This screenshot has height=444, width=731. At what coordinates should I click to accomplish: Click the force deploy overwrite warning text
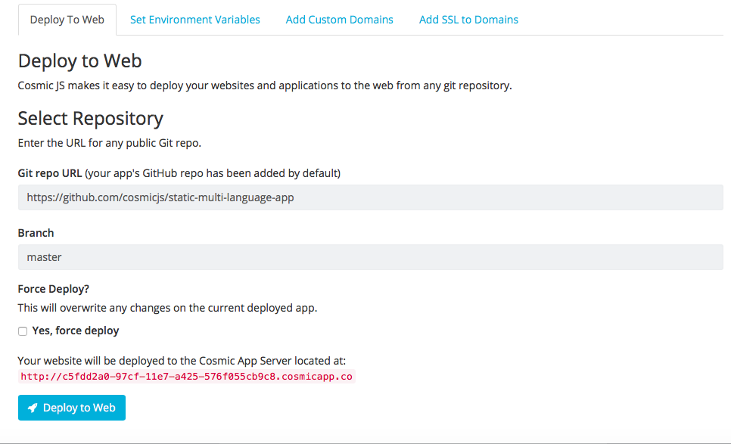pos(167,308)
